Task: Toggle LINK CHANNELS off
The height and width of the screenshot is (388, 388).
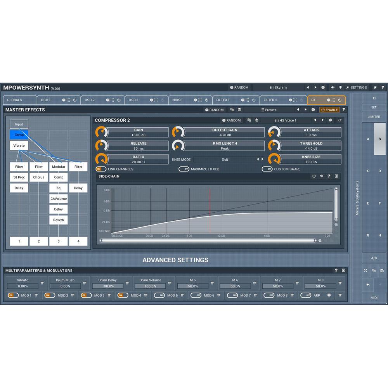Action: [102, 169]
